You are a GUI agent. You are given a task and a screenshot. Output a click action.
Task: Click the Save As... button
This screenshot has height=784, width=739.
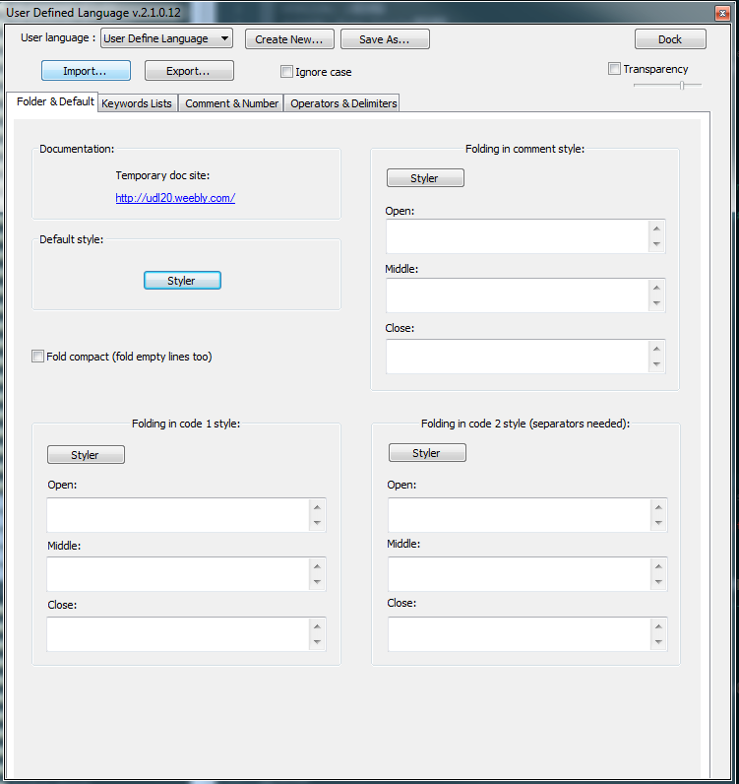tap(385, 39)
